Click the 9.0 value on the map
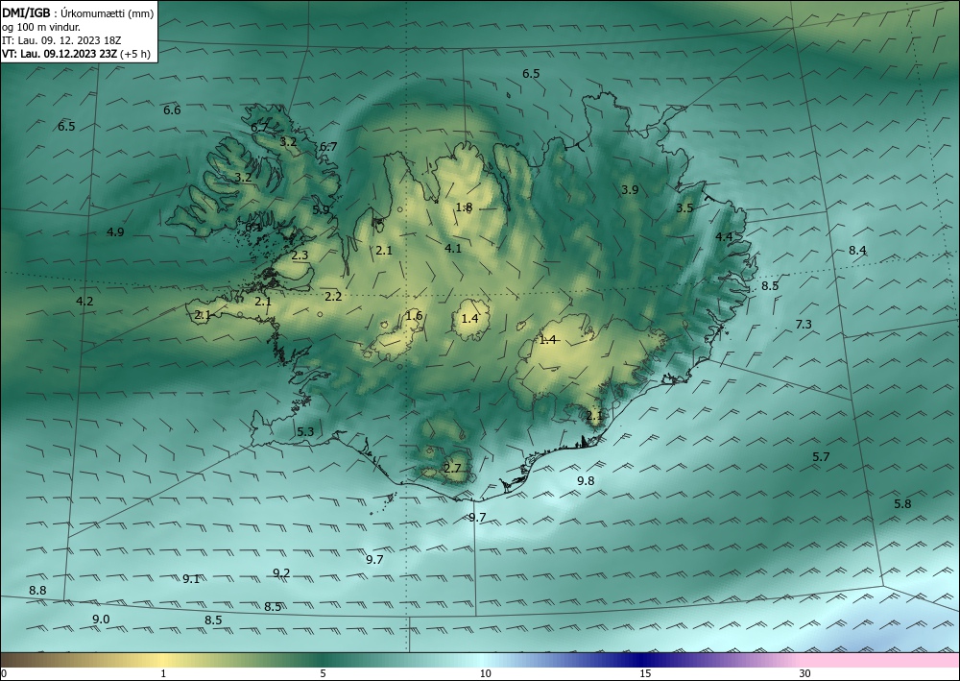The height and width of the screenshot is (681, 960). click(x=101, y=620)
